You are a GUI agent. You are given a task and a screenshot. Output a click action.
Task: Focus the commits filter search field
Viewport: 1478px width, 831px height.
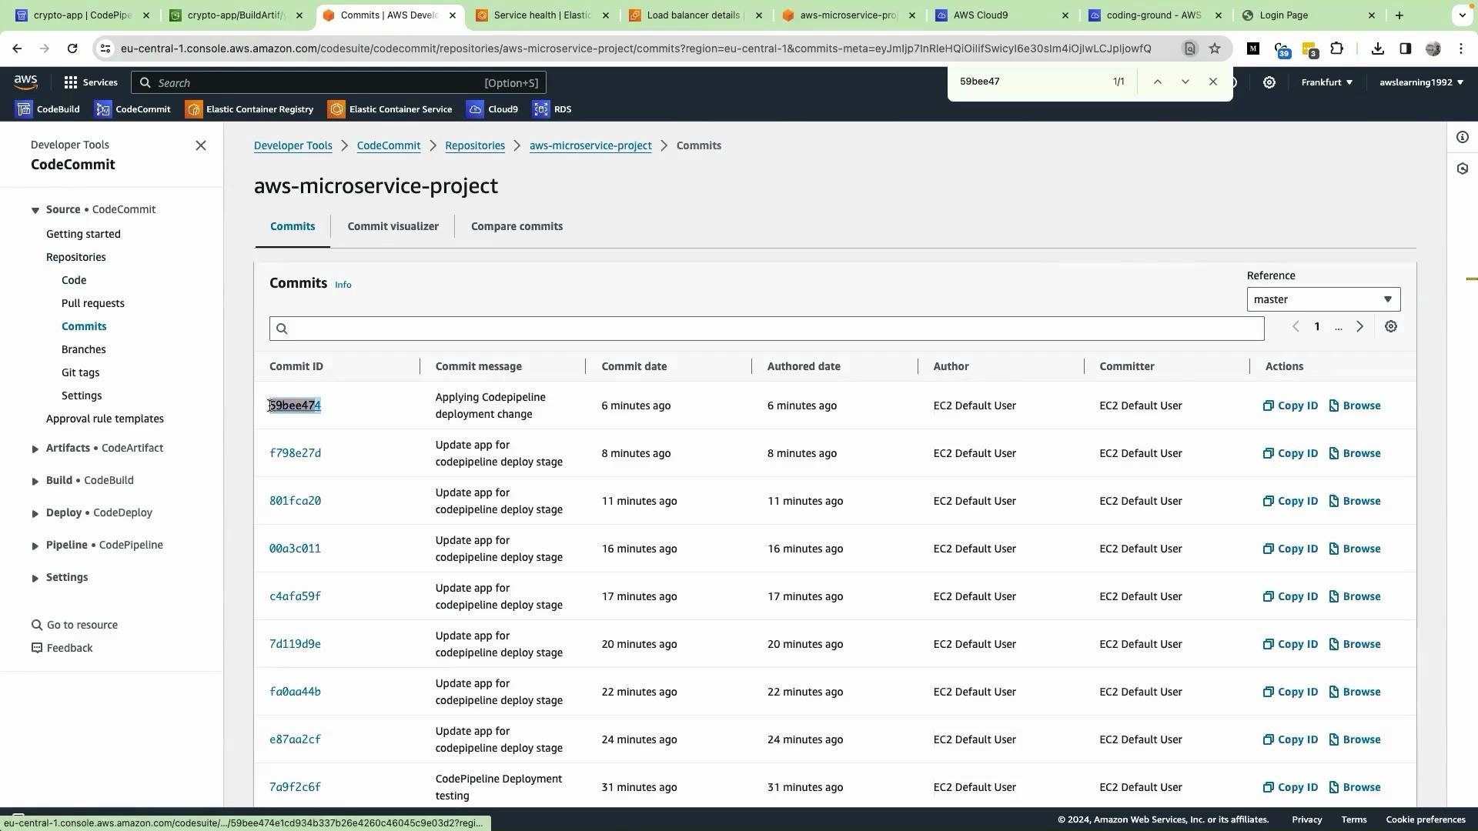tap(767, 329)
